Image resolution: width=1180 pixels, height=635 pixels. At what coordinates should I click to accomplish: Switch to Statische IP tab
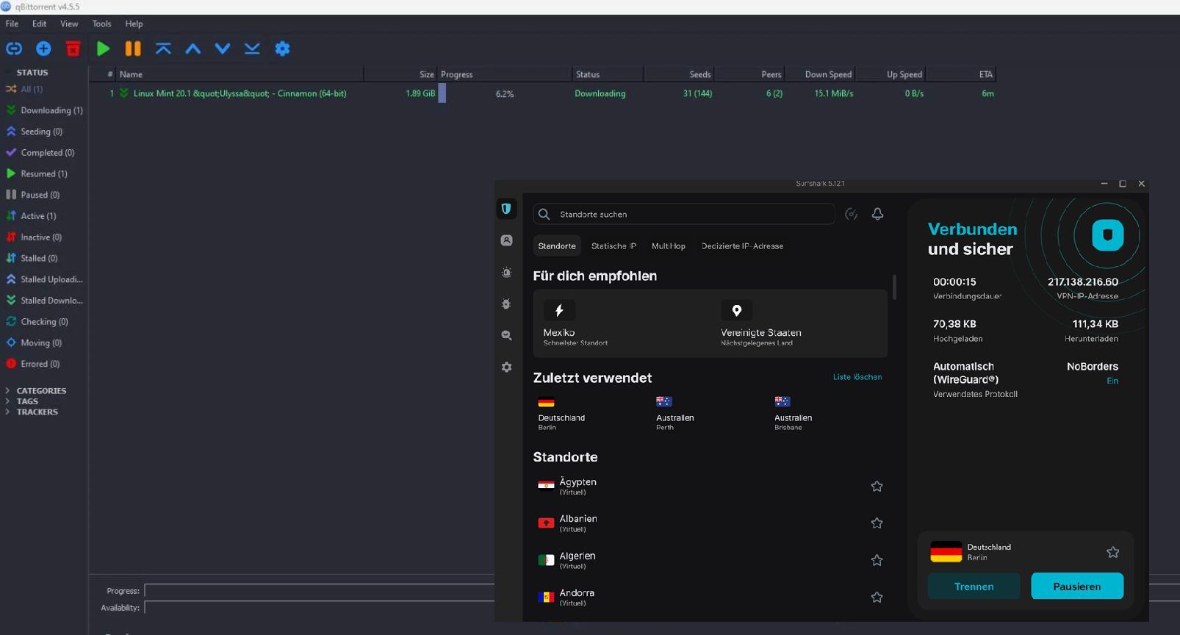click(x=614, y=246)
